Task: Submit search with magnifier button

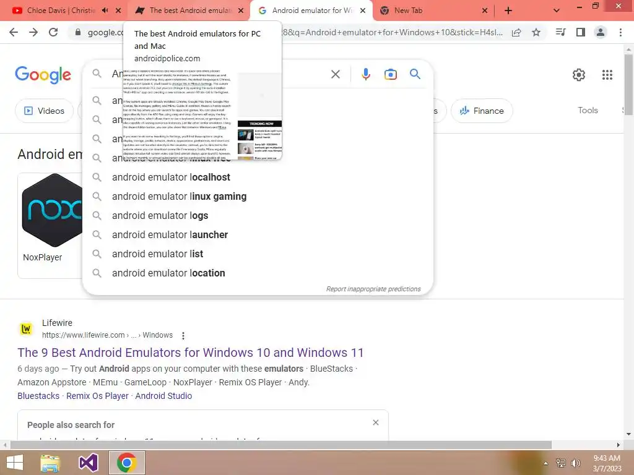Action: click(x=415, y=74)
